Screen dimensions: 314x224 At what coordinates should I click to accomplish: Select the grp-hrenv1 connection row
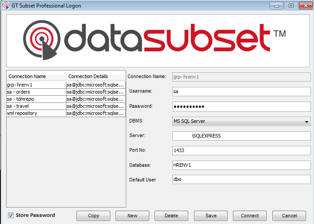click(36, 85)
